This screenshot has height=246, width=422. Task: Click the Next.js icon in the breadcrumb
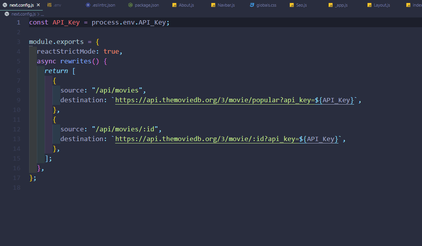click(x=7, y=14)
